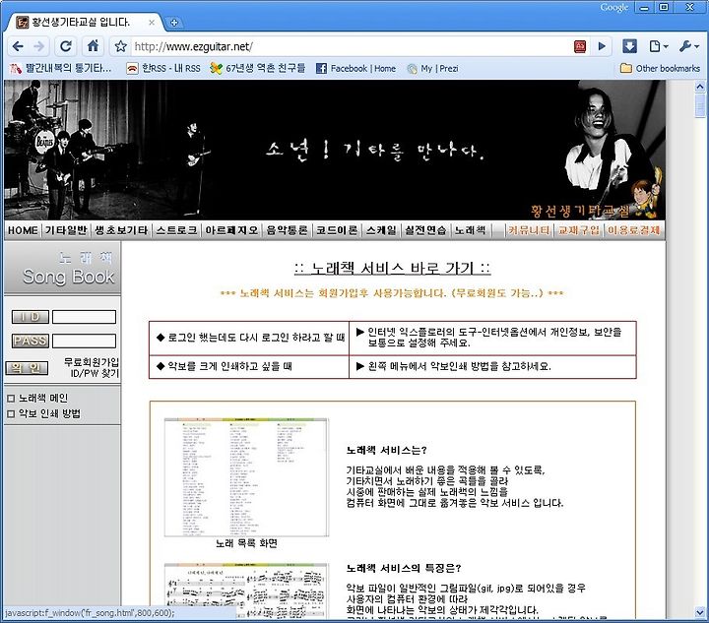This screenshot has width=709, height=623.
Task: Click the sheet music preview thumbnail
Action: click(246, 591)
